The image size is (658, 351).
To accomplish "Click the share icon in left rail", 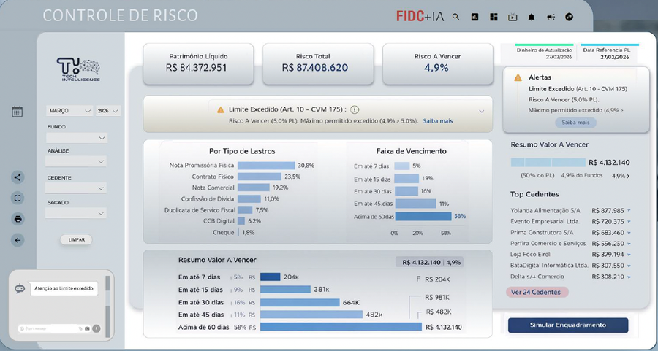I will pos(18,177).
